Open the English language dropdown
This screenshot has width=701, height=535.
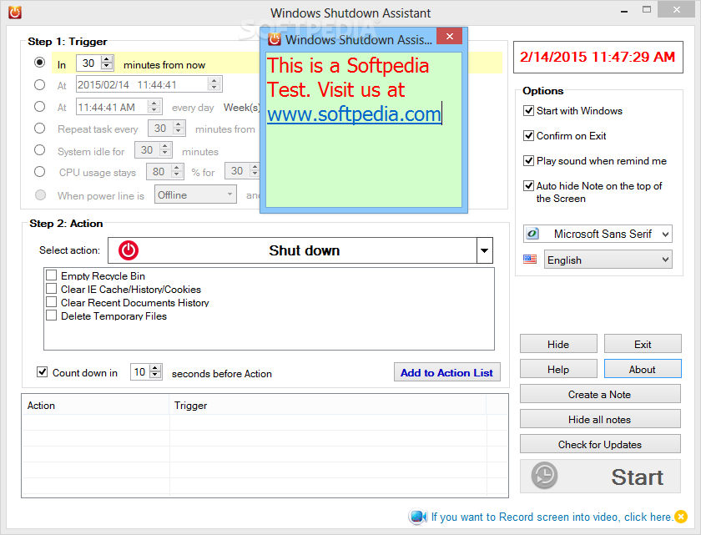click(665, 260)
